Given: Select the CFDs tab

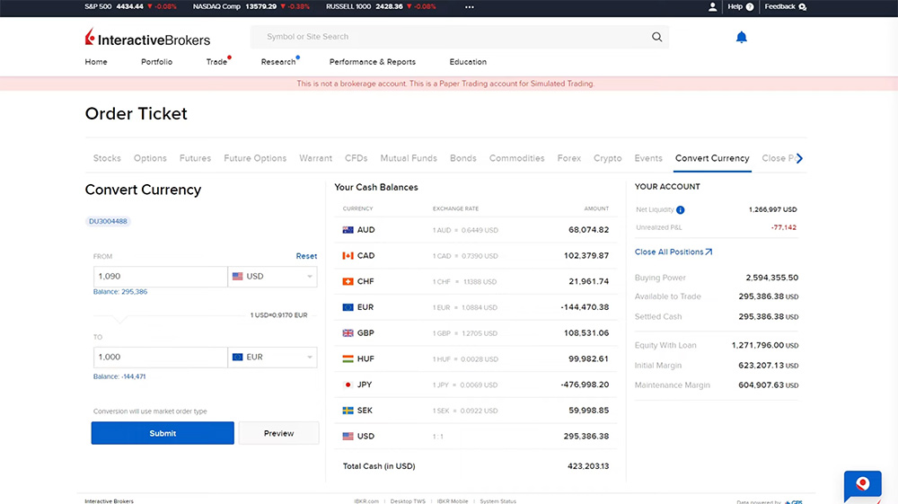Looking at the screenshot, I should coord(357,158).
